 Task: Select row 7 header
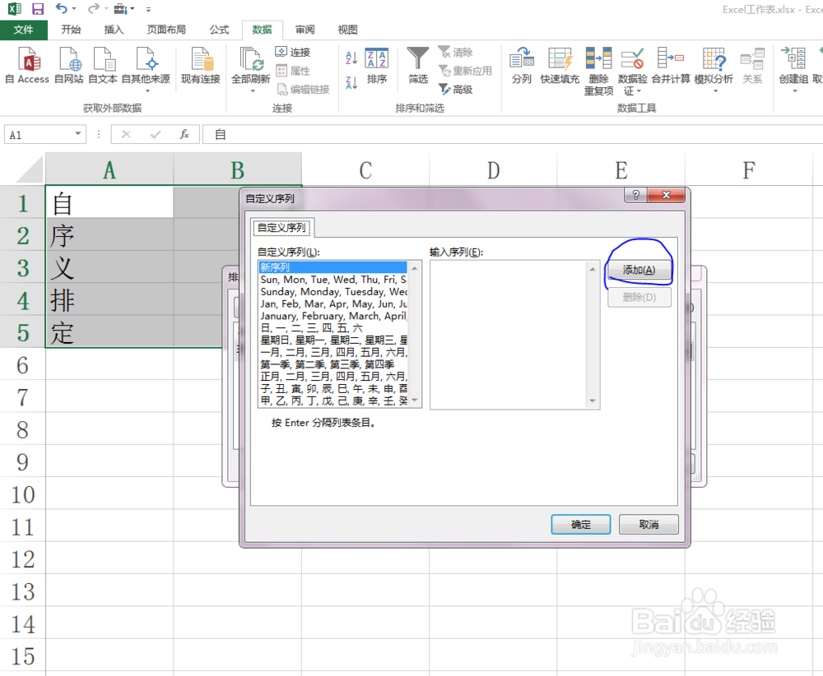[x=22, y=397]
